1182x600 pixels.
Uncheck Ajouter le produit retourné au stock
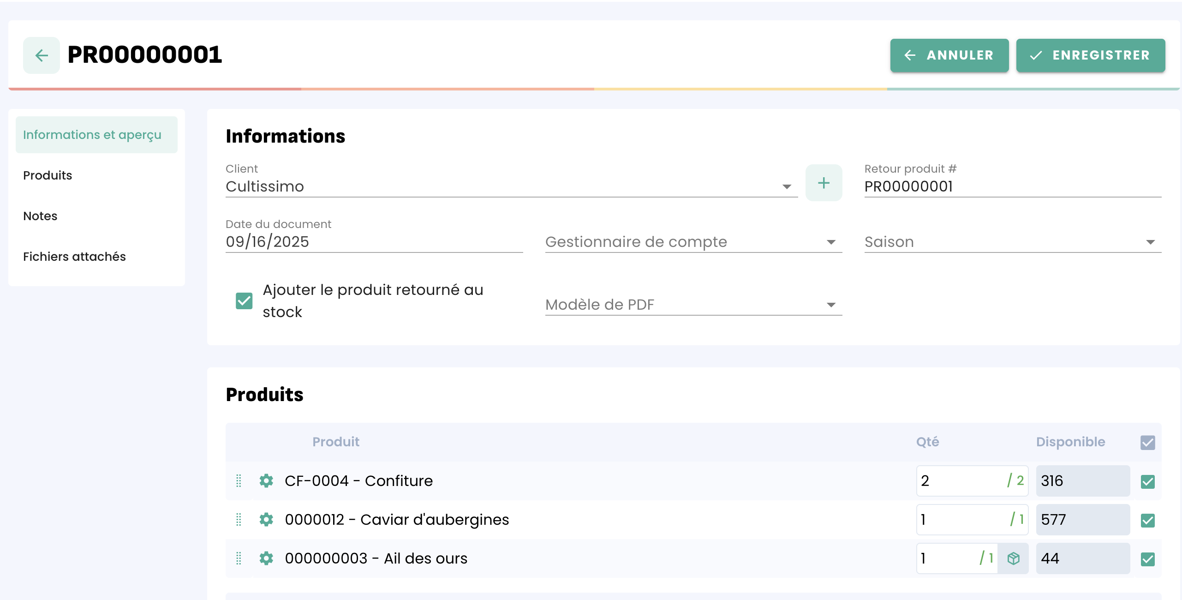tap(244, 301)
